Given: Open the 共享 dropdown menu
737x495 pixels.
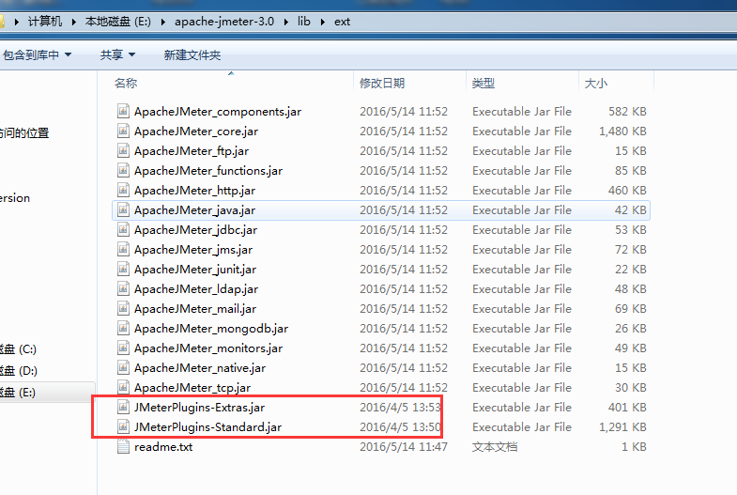Looking at the screenshot, I should point(117,55).
